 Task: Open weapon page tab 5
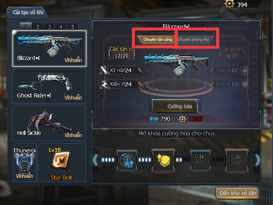(x=73, y=27)
